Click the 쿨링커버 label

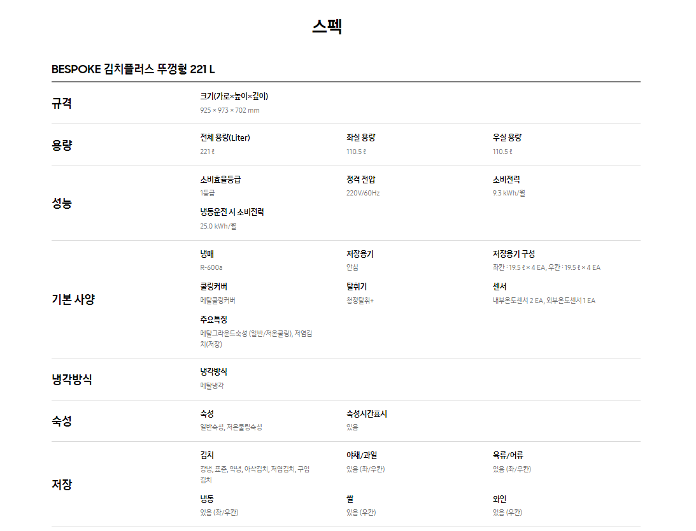[213, 287]
